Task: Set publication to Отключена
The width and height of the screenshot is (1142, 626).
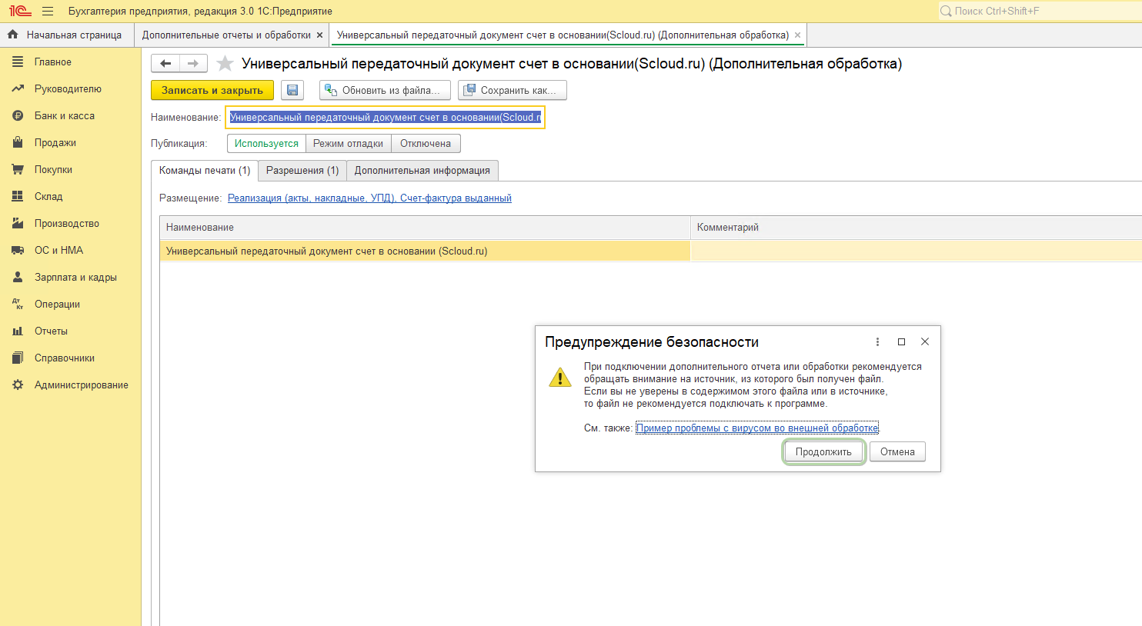Action: pos(426,144)
